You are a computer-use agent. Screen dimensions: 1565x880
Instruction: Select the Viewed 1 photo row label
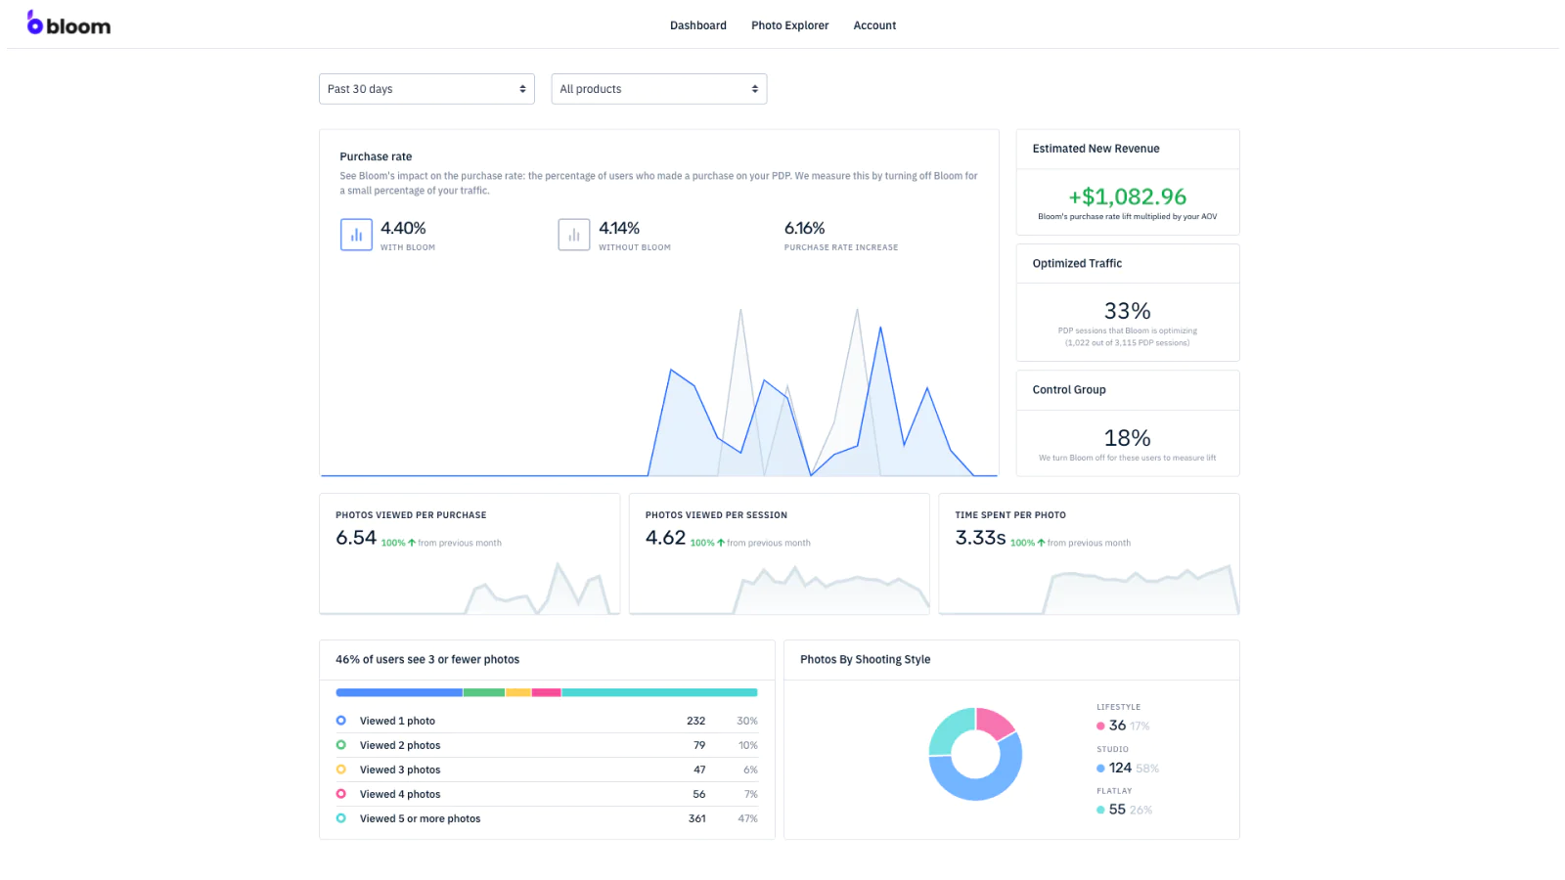[x=397, y=721]
